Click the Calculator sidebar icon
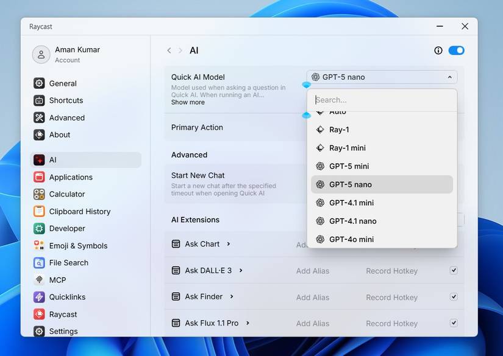The height and width of the screenshot is (356, 503). [x=38, y=194]
